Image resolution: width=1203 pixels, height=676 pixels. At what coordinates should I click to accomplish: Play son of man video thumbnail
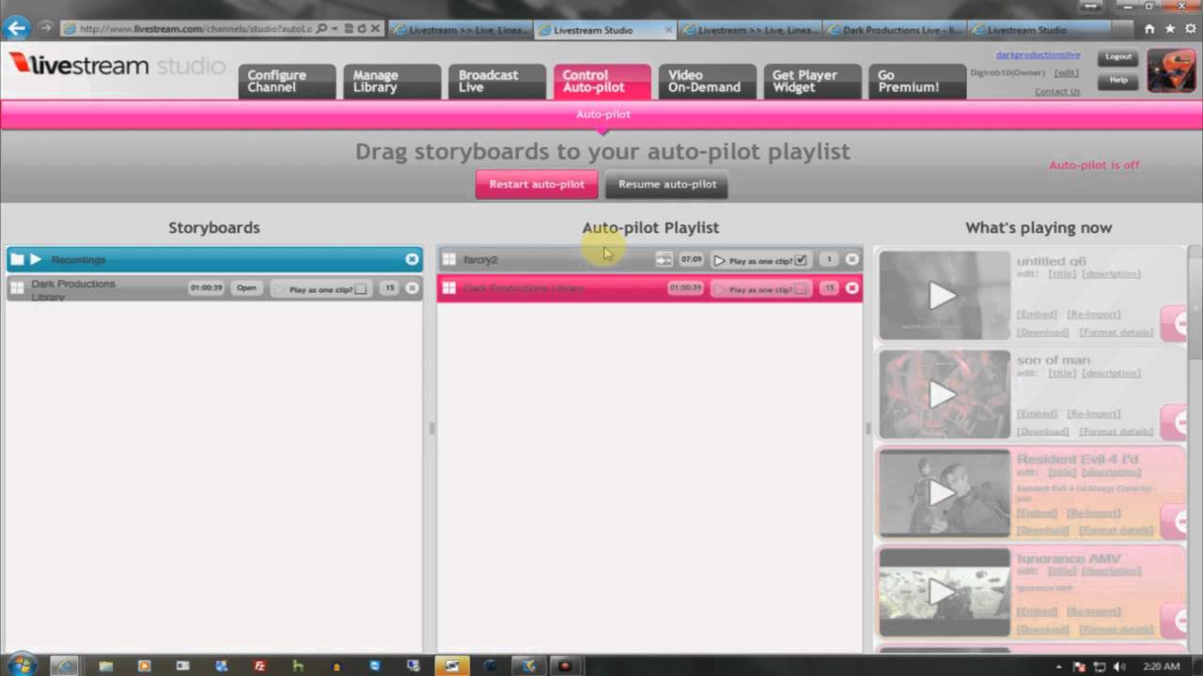[x=944, y=394]
